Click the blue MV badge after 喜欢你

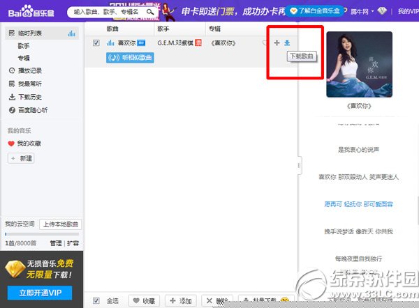point(141,43)
